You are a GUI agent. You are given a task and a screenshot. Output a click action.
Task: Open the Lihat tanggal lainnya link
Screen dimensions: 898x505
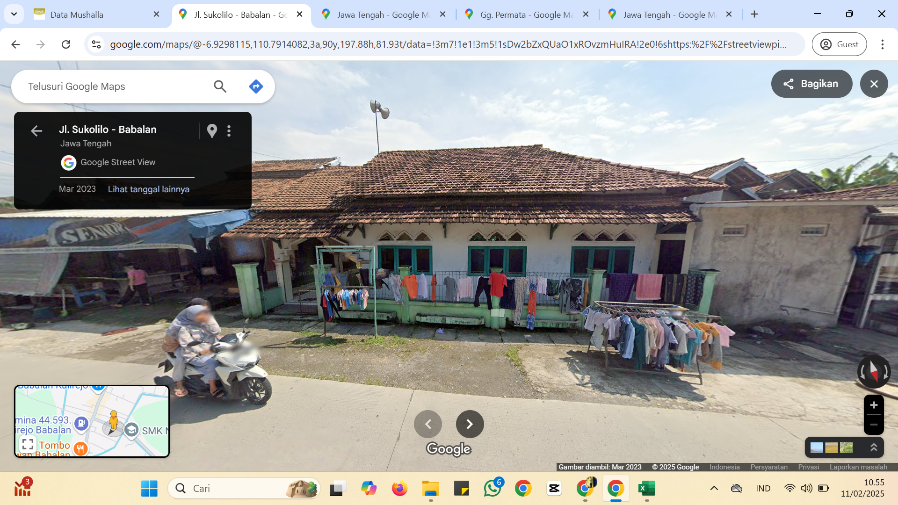pyautogui.click(x=149, y=189)
